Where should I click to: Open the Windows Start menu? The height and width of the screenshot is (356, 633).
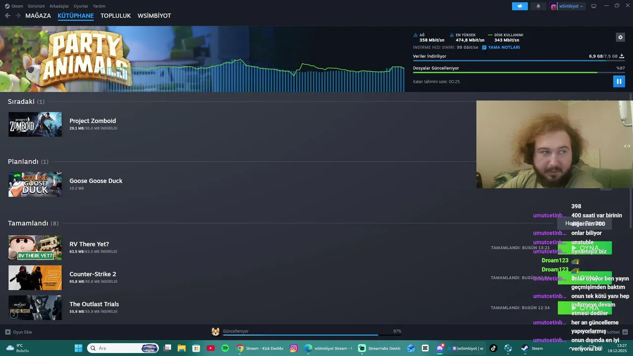[79, 348]
